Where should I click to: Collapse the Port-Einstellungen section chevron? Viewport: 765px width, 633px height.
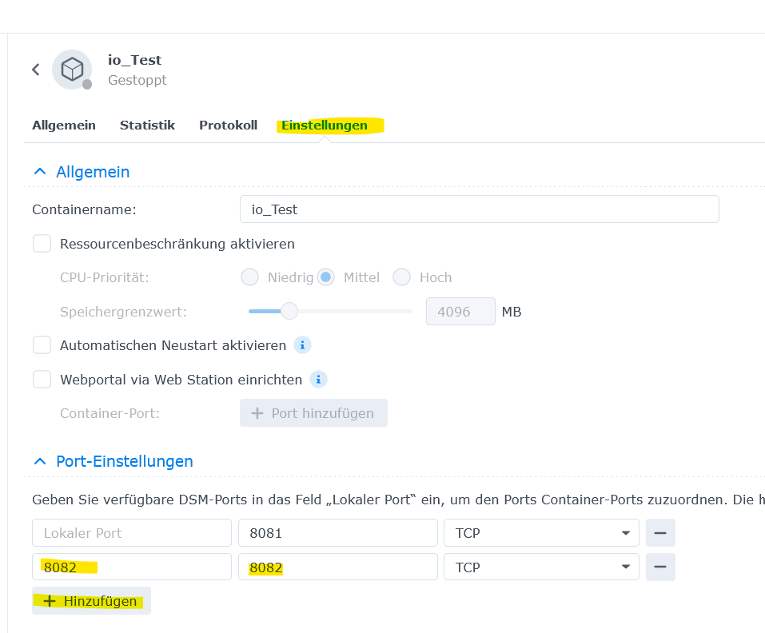point(40,461)
